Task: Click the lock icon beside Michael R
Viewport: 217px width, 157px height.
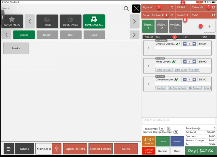Action: (56, 149)
